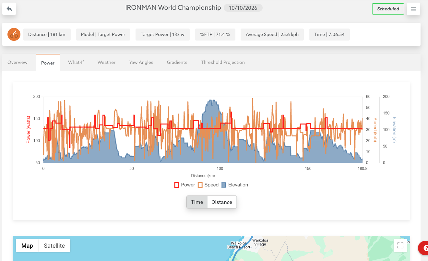This screenshot has height=261, width=428.
Task: Go to the Yaw Angles tab
Action: coord(141,62)
